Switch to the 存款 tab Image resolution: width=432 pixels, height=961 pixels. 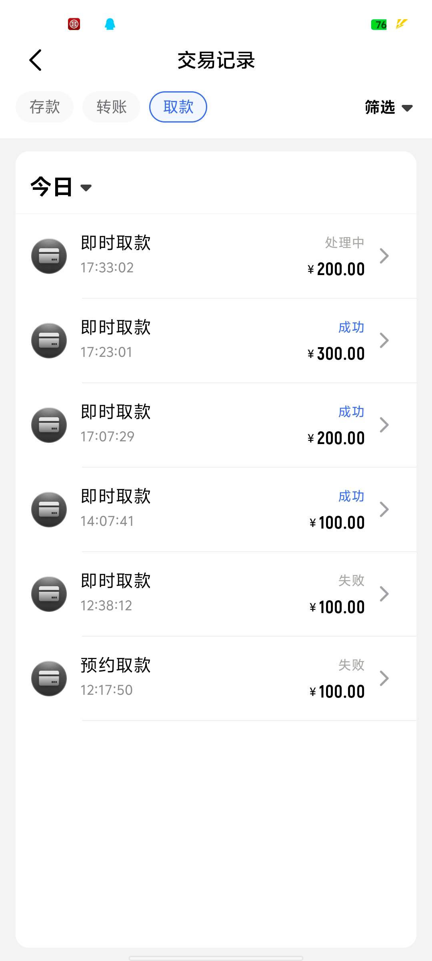pyautogui.click(x=45, y=107)
